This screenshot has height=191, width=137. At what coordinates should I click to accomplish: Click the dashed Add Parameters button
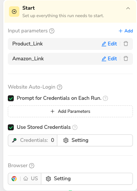(70, 111)
